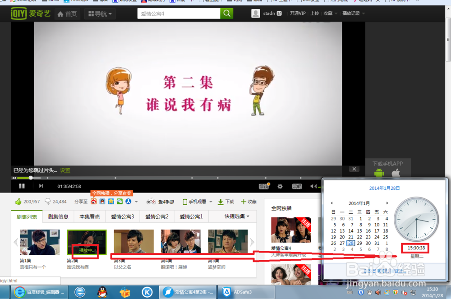Image resolution: width=451 pixels, height=299 pixels.
Task: Switch to the 剧集信息 tab
Action: [58, 216]
